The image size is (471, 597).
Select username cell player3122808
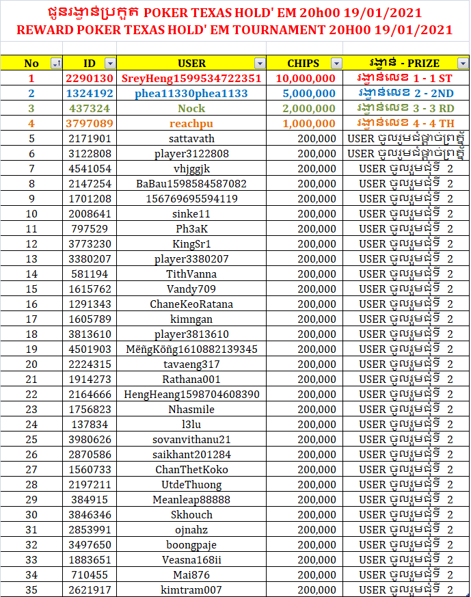(x=191, y=153)
